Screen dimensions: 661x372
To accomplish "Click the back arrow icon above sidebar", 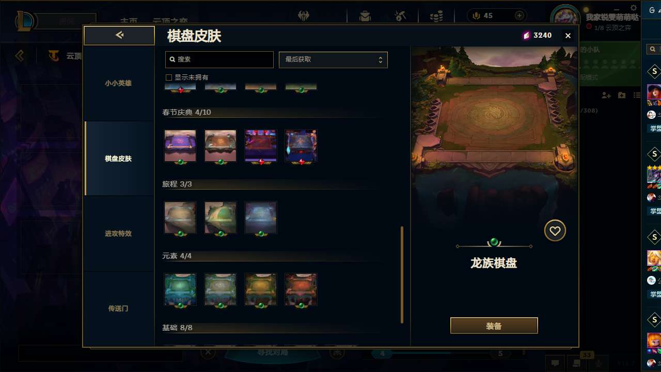I will [x=119, y=35].
